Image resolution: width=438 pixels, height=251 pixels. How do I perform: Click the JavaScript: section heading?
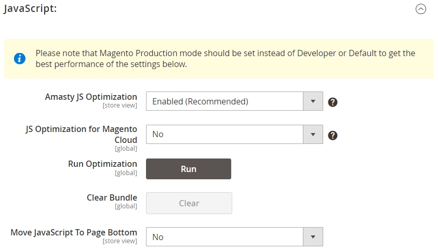click(30, 8)
